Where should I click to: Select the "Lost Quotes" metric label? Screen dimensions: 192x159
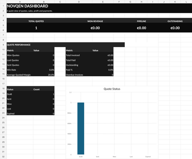point(13,60)
